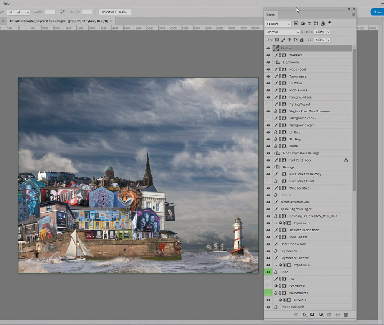The width and height of the screenshot is (384, 325).
Task: Open the Kind filter dropdown
Action: pos(278,24)
